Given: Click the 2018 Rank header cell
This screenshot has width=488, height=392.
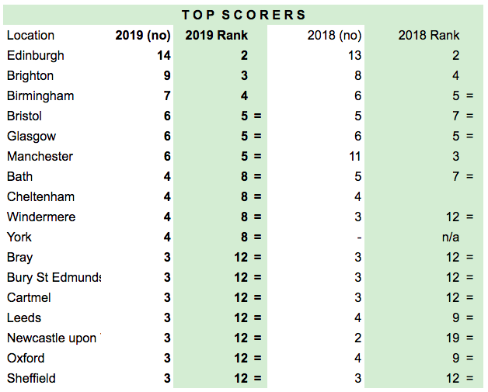Looking at the screenshot, I should point(428,35).
